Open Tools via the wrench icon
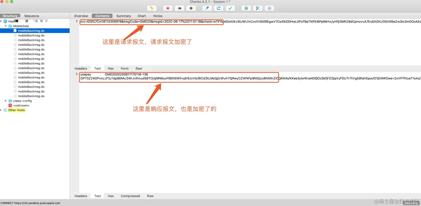 [x=258, y=8]
